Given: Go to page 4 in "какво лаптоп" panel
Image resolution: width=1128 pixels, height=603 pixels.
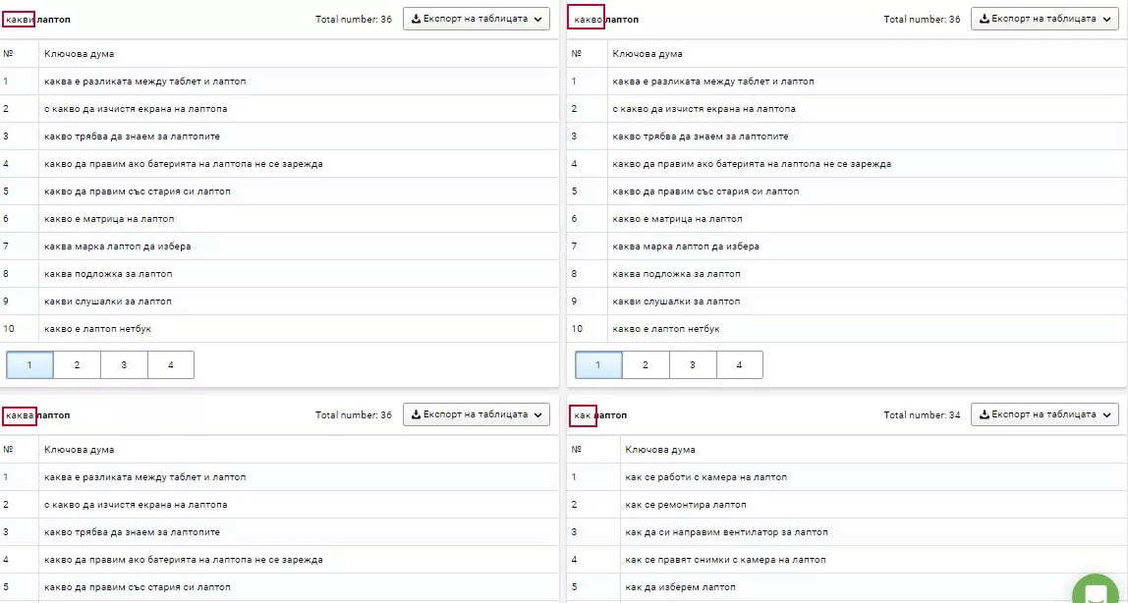Looking at the screenshot, I should click(739, 365).
